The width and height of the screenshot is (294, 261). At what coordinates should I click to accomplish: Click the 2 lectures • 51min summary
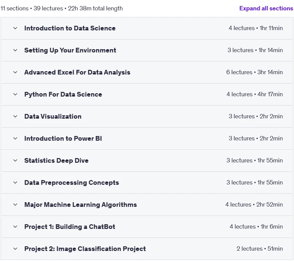[x=260, y=249]
